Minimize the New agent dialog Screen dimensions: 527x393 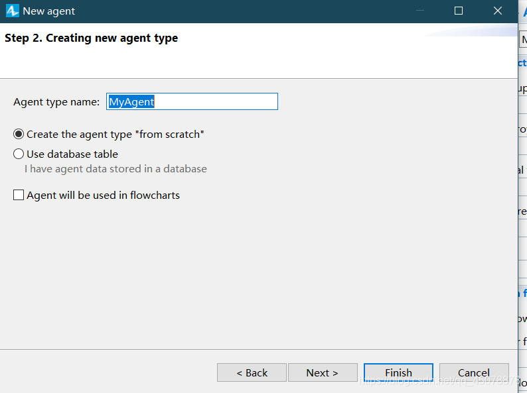point(419,11)
